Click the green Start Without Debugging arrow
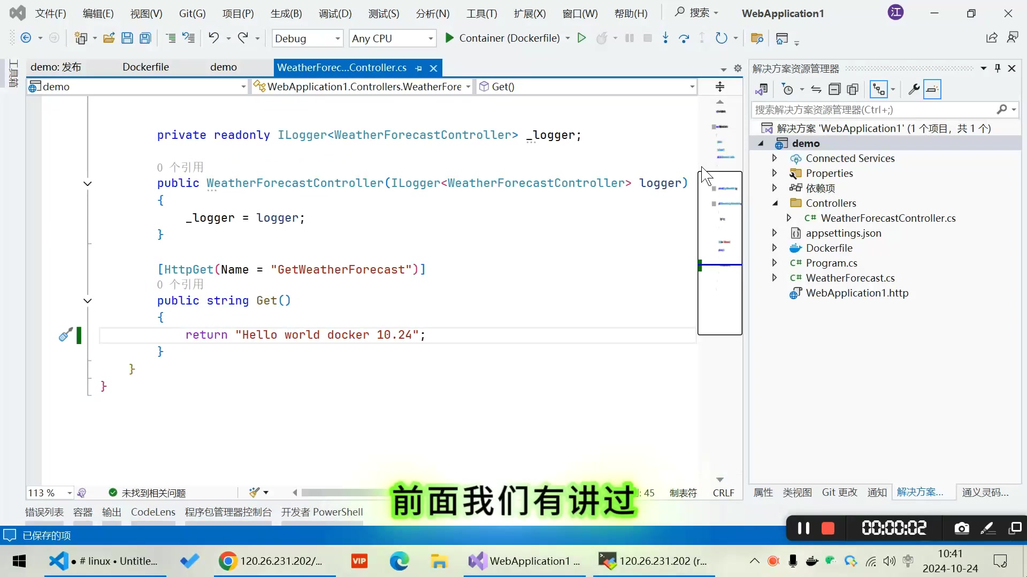The height and width of the screenshot is (577, 1027). [x=581, y=38]
